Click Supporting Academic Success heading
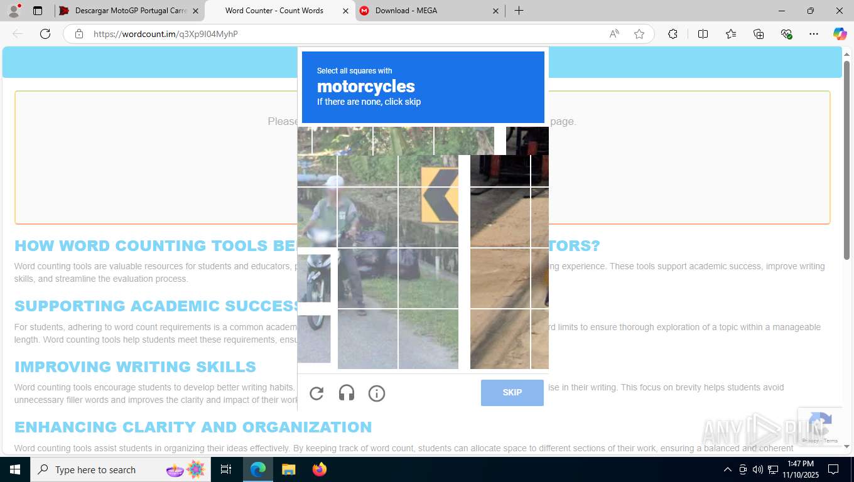Screen dimensions: 854x482 (x=157, y=306)
